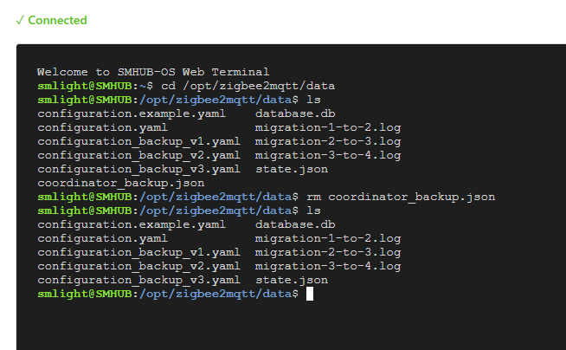The width and height of the screenshot is (566, 350).
Task: Click state.json in the first listing
Action: click(x=292, y=169)
